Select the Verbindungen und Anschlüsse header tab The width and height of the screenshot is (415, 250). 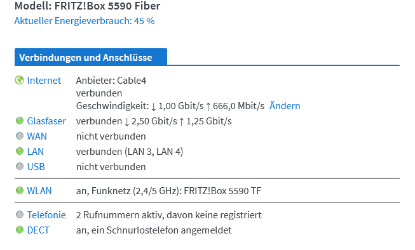coord(91,57)
